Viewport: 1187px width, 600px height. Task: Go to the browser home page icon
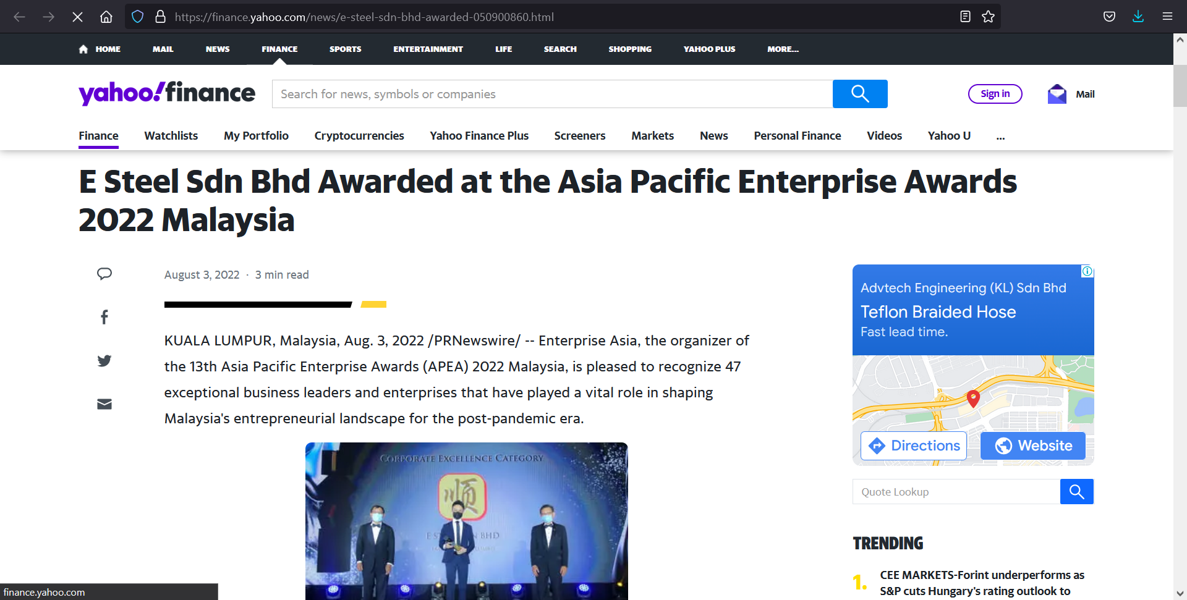click(x=106, y=17)
